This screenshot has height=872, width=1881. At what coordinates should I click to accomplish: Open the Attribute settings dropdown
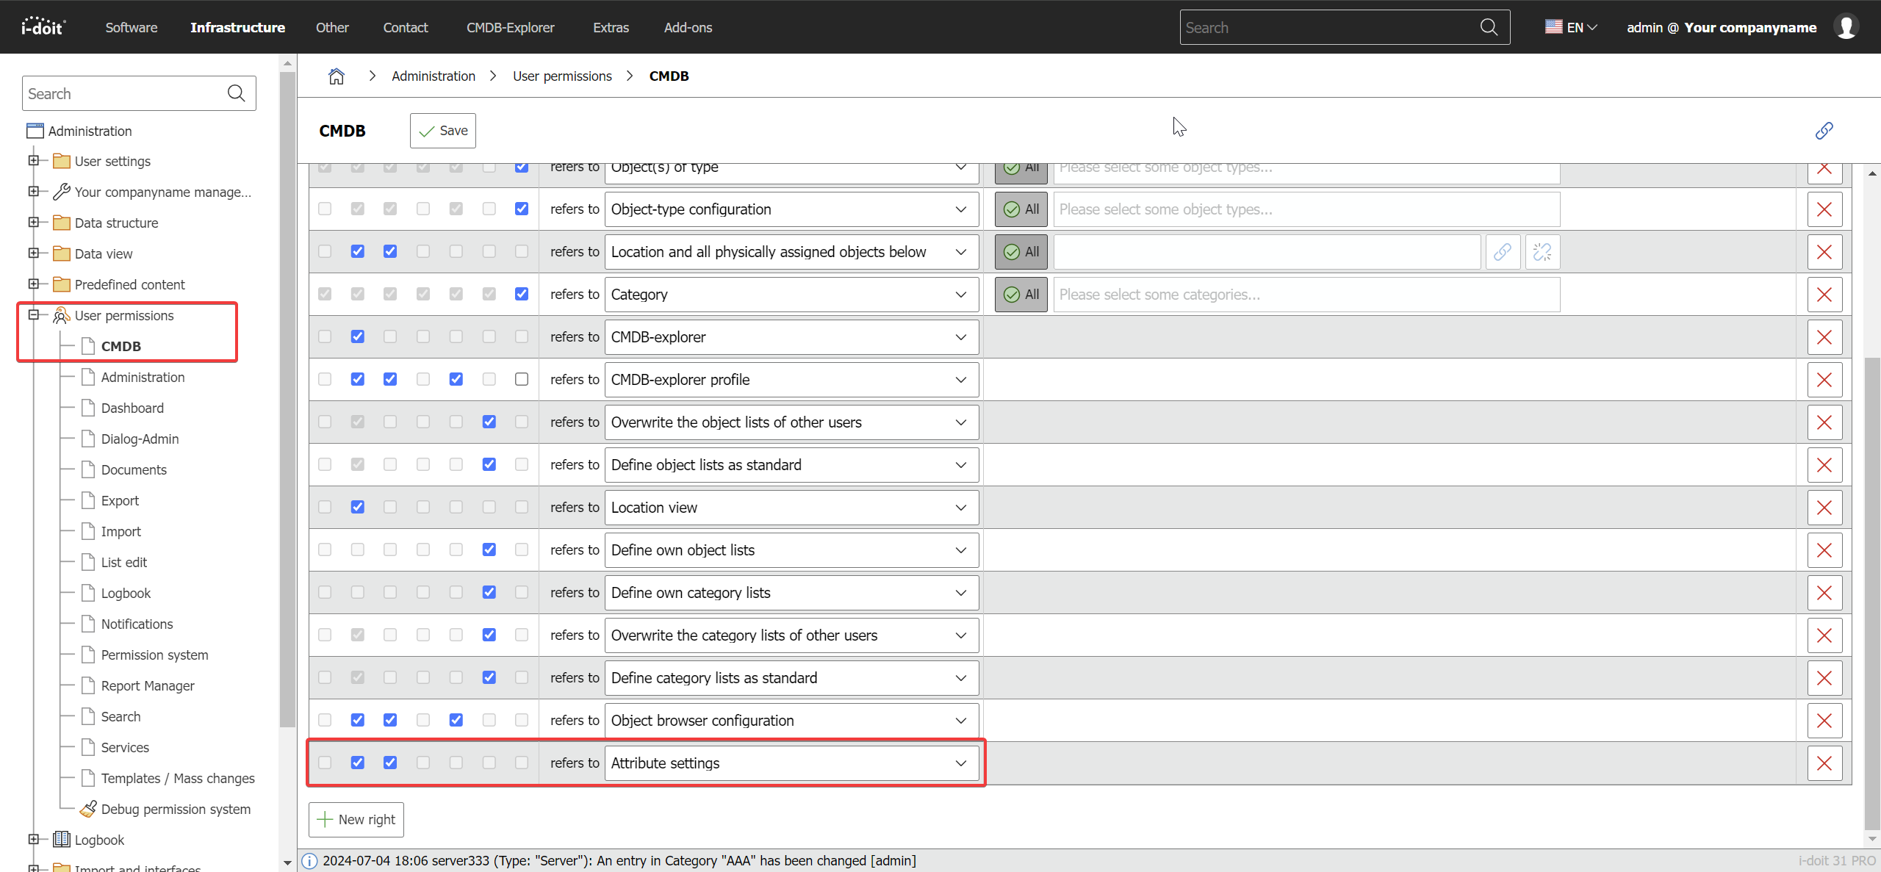[791, 763]
